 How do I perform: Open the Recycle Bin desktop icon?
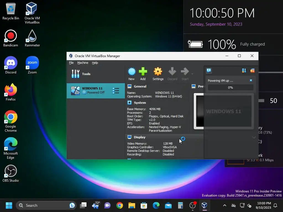click(11, 11)
